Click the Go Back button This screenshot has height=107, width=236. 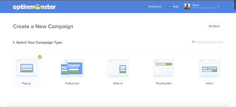point(214,26)
